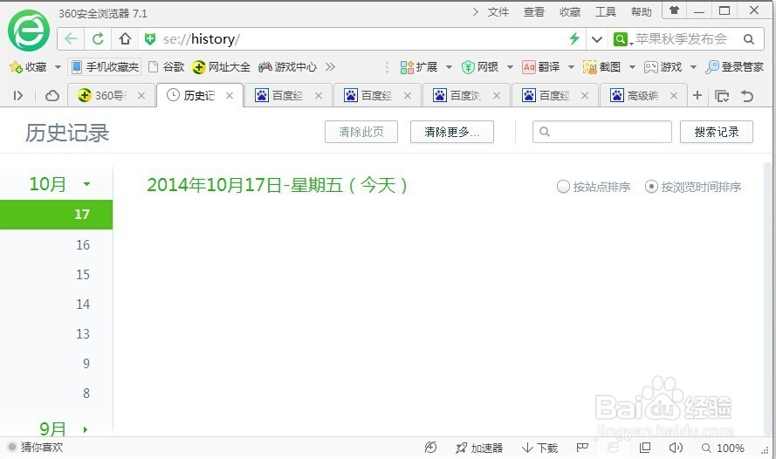Open the 游戏 games tool
The height and width of the screenshot is (459, 776).
[663, 67]
